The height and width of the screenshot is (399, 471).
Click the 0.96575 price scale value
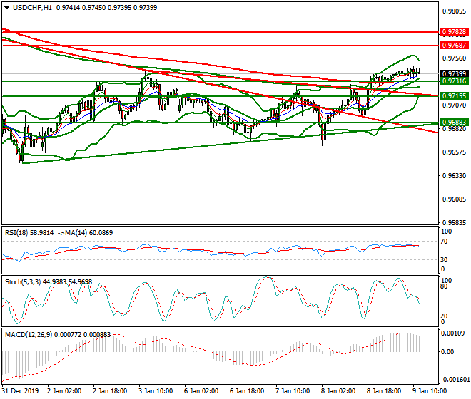(x=455, y=152)
